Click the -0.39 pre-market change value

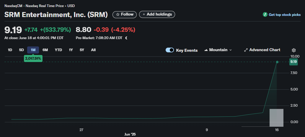pos(101,30)
